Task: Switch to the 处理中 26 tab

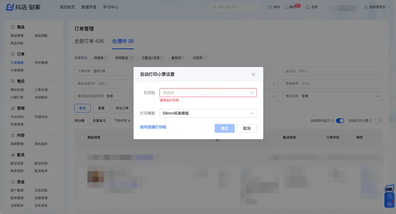Action: (123, 41)
